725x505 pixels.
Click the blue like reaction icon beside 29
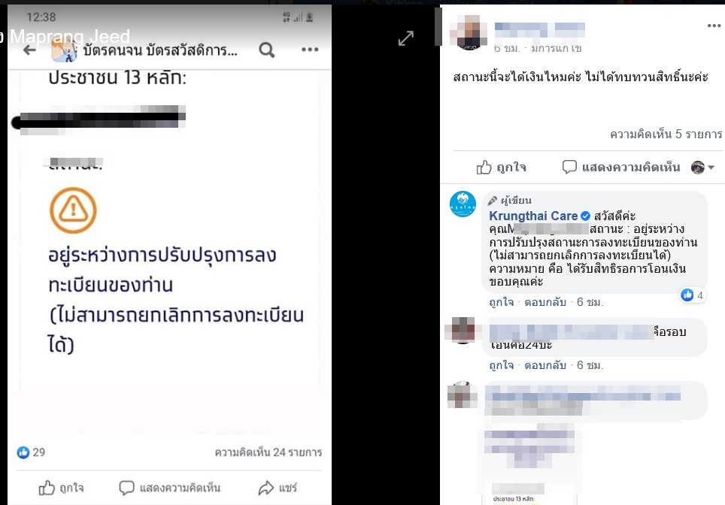(23, 452)
